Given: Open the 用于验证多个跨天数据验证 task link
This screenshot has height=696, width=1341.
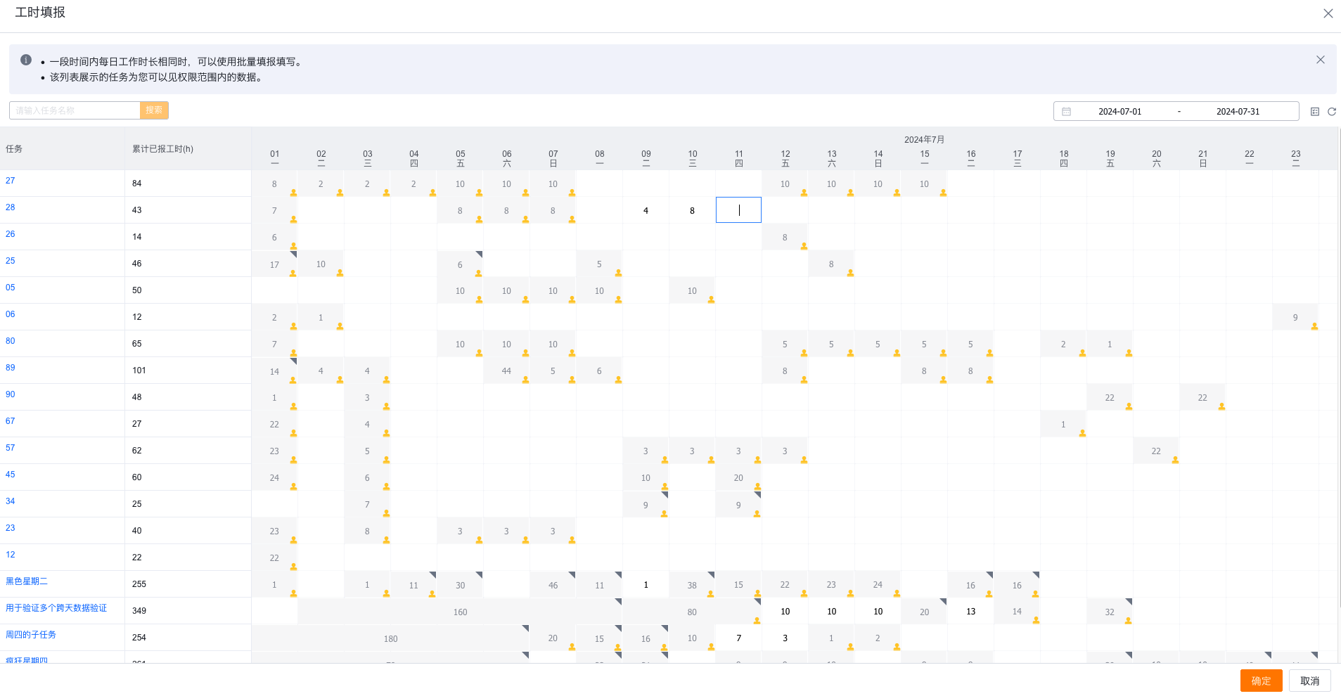Looking at the screenshot, I should pyautogui.click(x=56, y=608).
